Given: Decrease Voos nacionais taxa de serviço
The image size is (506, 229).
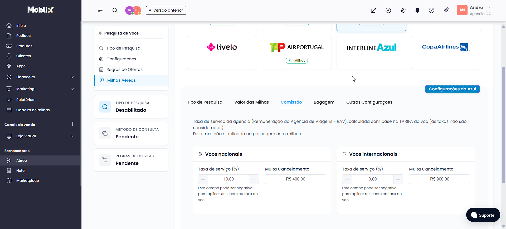Looking at the screenshot, I should coord(203,179).
